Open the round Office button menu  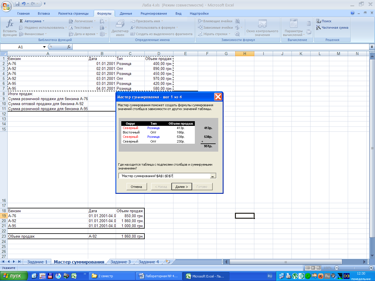pyautogui.click(x=6, y=6)
